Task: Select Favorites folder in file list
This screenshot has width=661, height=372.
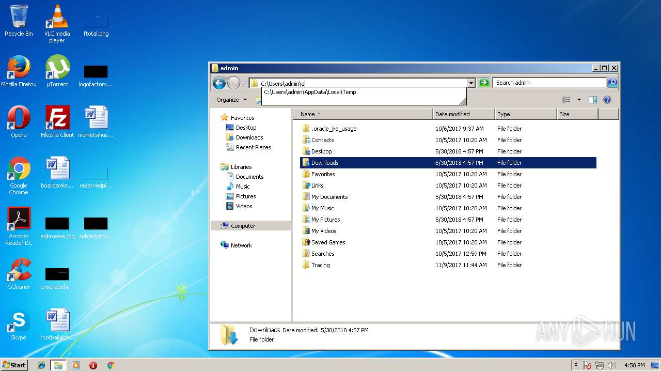Action: point(448,174)
